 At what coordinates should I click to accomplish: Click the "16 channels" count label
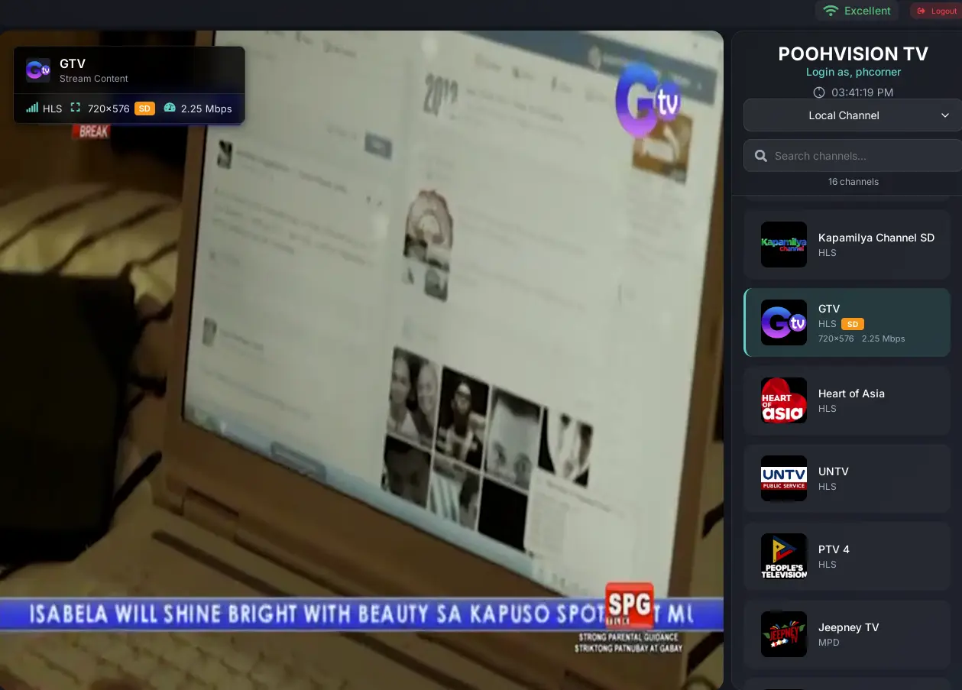pos(853,182)
